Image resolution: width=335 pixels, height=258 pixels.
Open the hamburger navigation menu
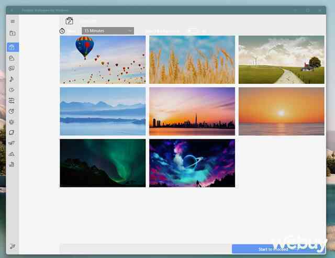[x=13, y=21]
